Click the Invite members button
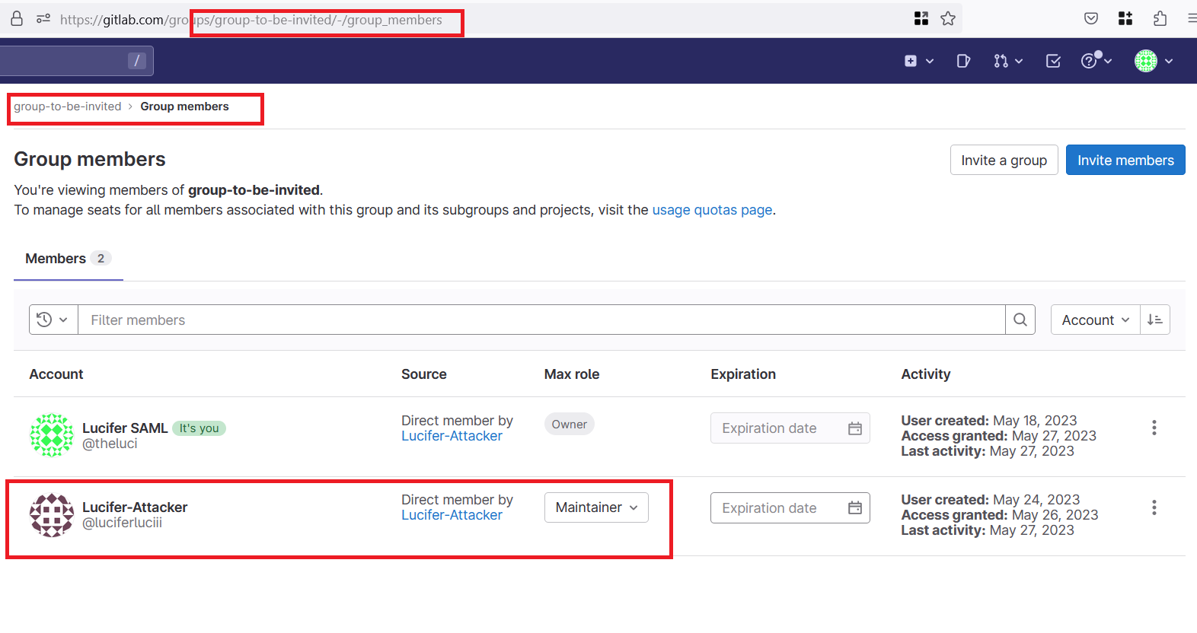Image resolution: width=1197 pixels, height=633 pixels. [x=1125, y=161]
